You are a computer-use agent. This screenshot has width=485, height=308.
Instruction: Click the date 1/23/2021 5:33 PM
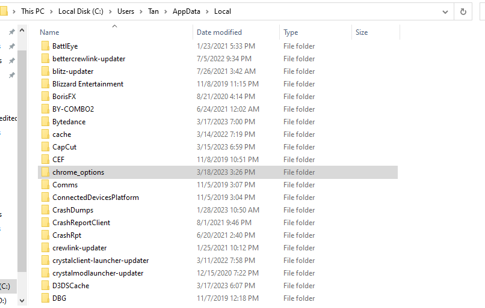tap(226, 46)
